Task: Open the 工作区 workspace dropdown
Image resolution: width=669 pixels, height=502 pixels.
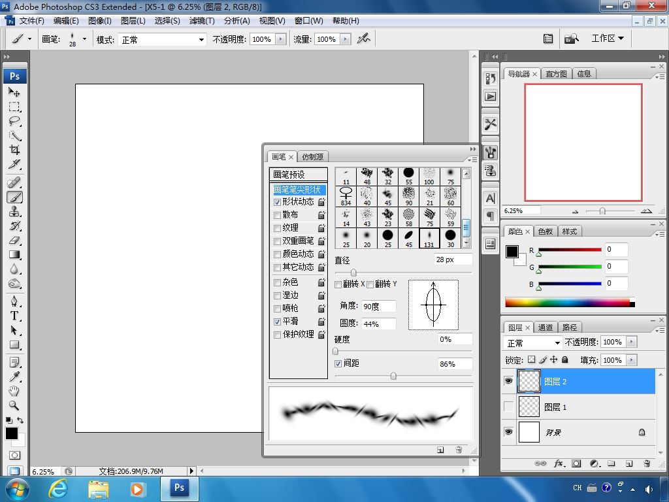Action: pyautogui.click(x=608, y=39)
